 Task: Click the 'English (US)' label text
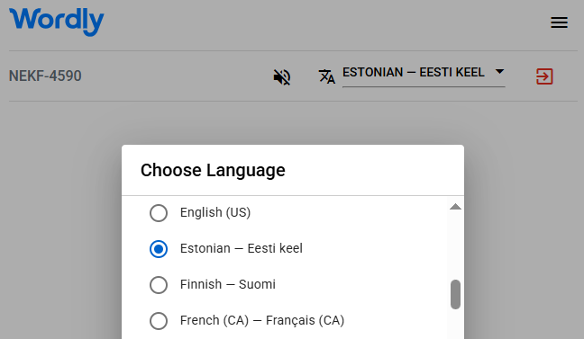[215, 212]
